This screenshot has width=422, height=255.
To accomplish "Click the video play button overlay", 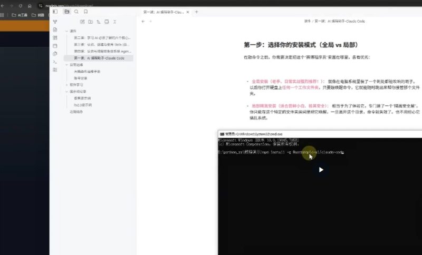I will click(321, 170).
